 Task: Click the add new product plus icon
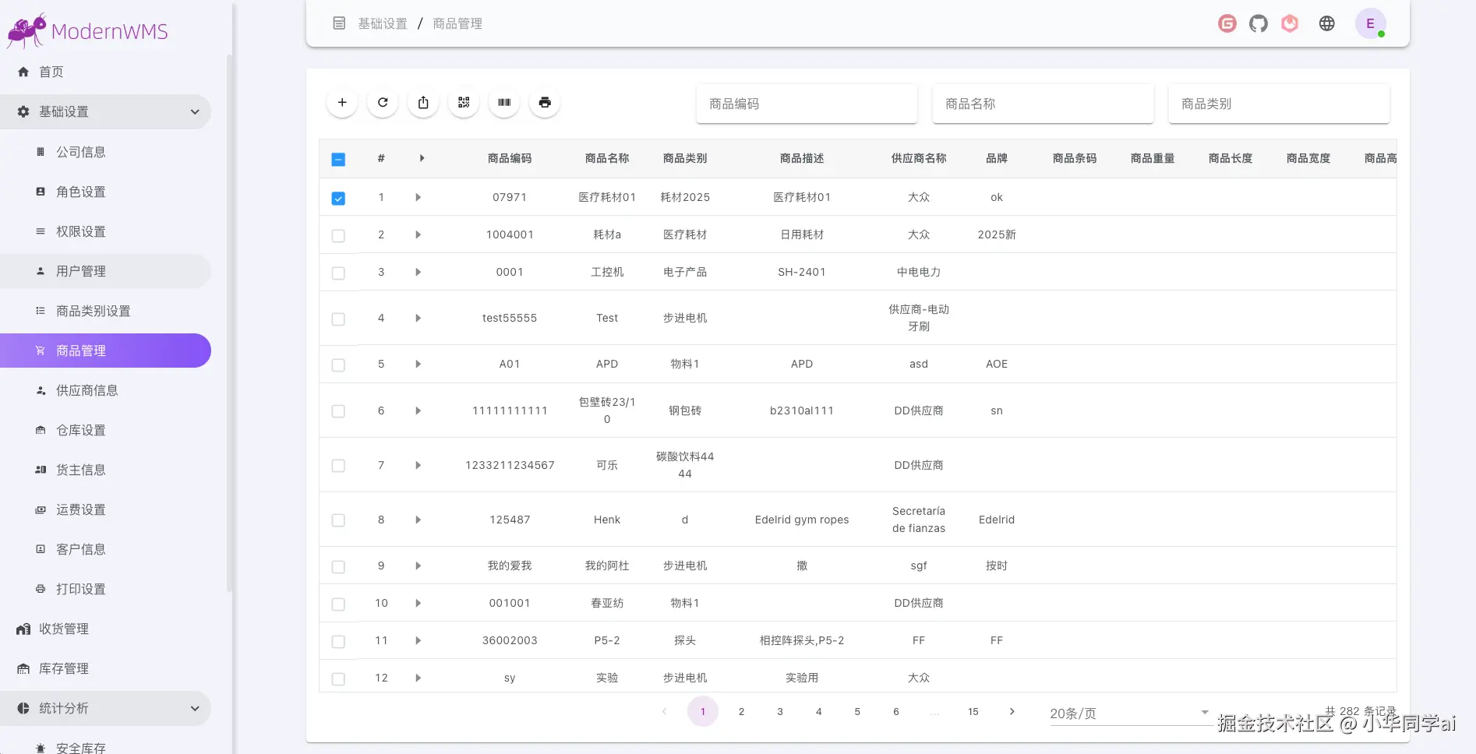[342, 102]
